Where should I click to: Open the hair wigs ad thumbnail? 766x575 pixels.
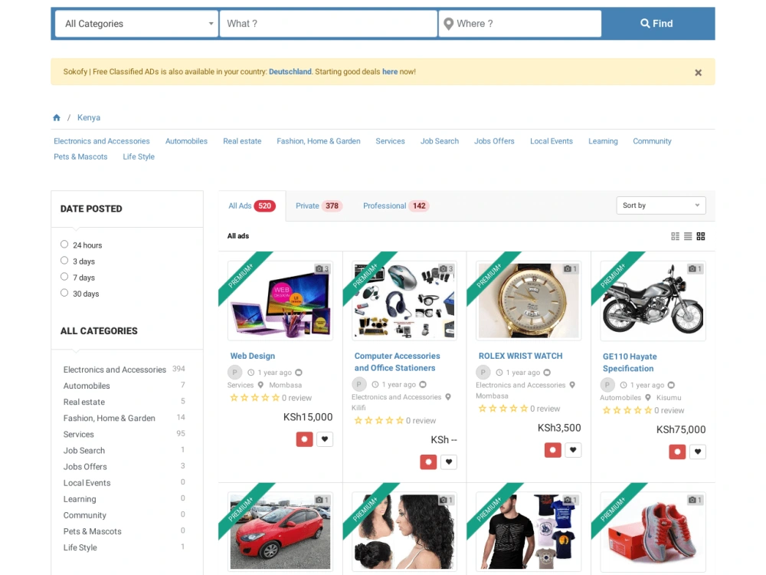pos(404,531)
